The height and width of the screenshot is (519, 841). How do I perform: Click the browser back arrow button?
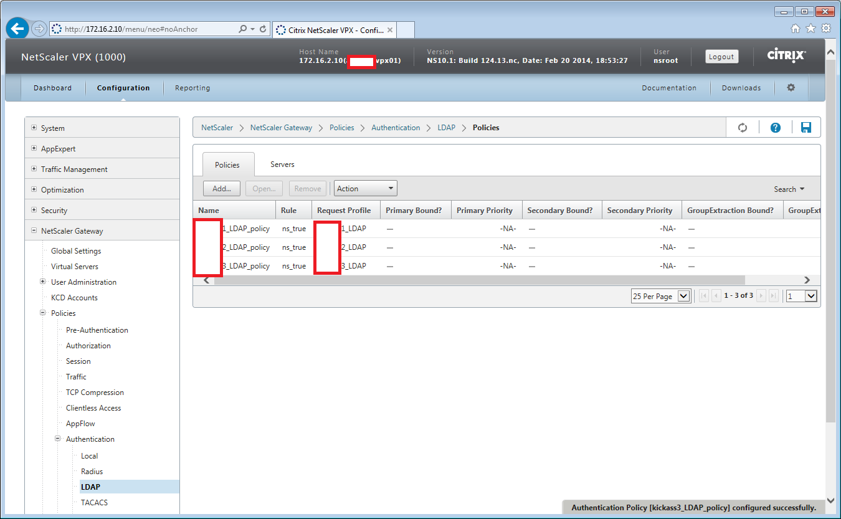[x=17, y=29]
